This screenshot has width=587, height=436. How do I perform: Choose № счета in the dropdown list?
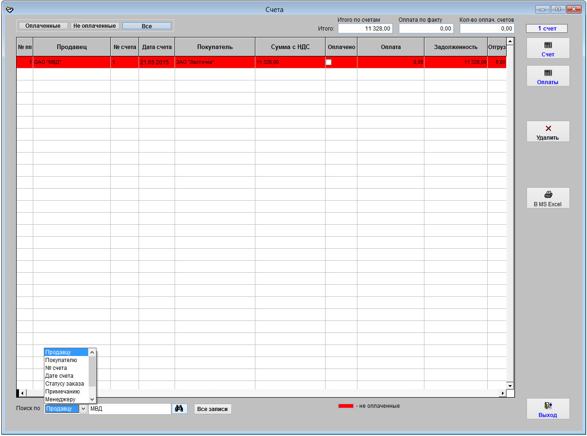click(67, 368)
